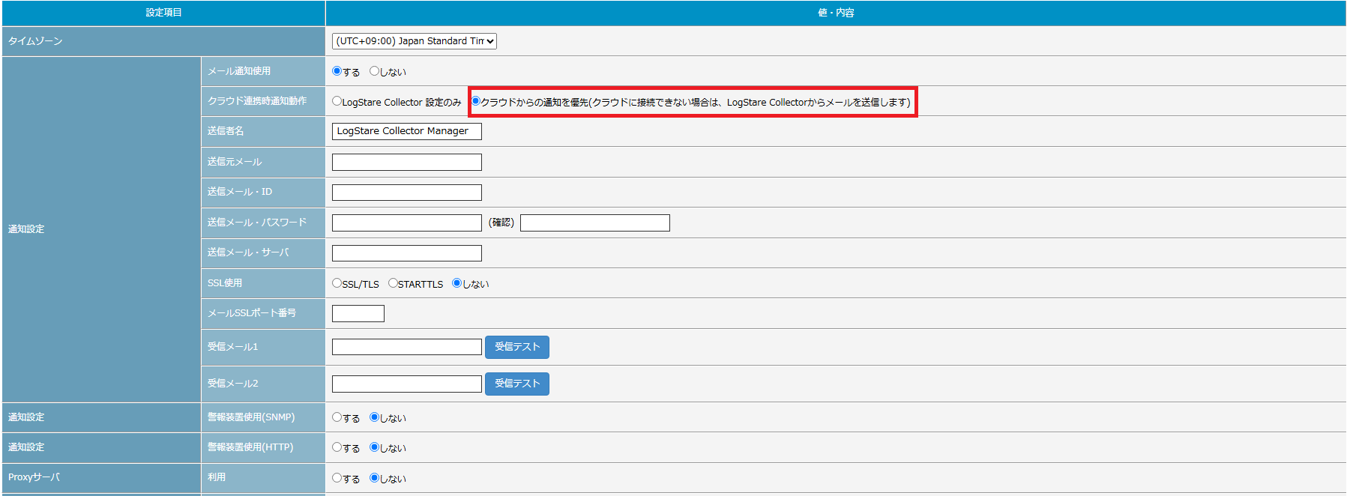This screenshot has height=496, width=1350.
Task: Click the クラウド連携時通知動作 label
Action: pyautogui.click(x=257, y=101)
